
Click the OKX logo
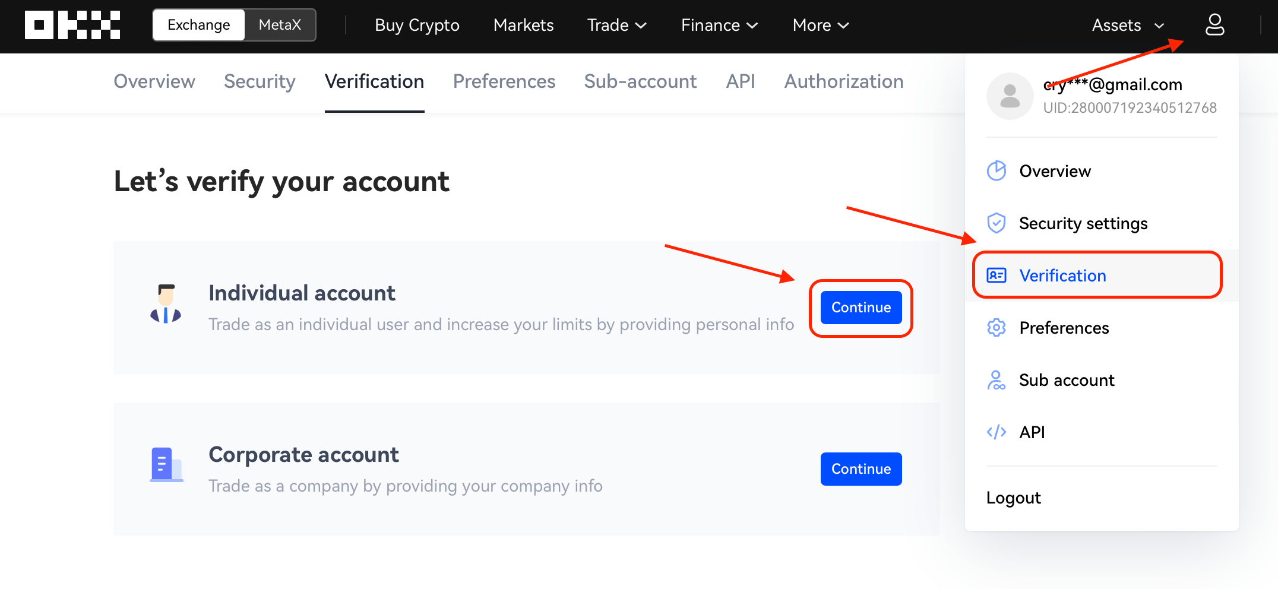point(72,25)
